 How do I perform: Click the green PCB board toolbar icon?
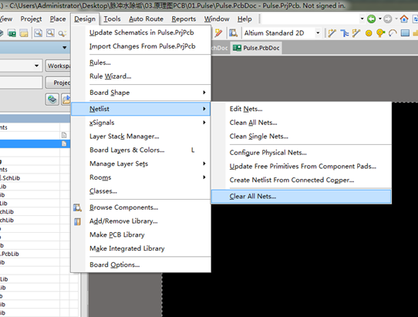click(12, 33)
